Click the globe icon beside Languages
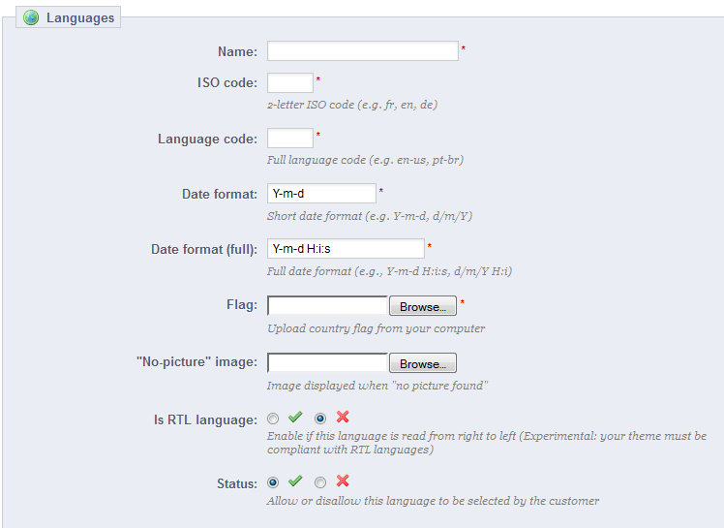This screenshot has height=528, width=724. pos(31,17)
